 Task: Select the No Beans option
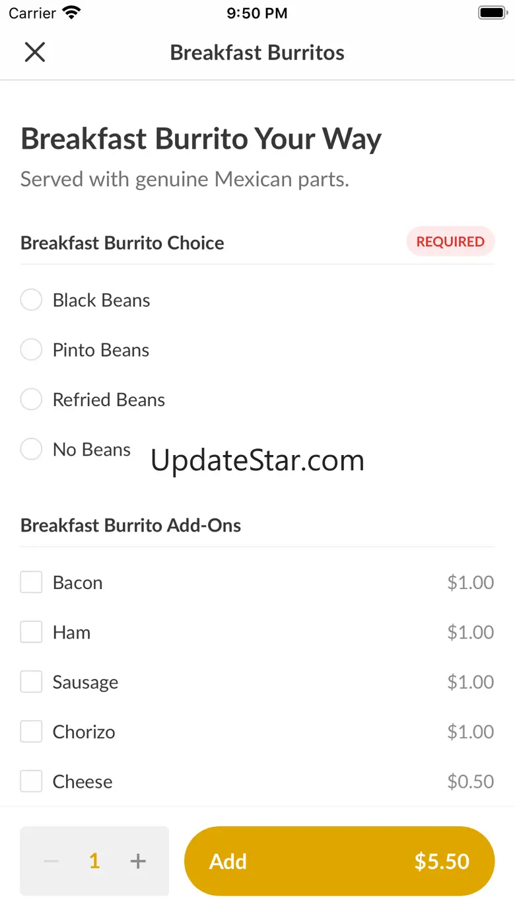[31, 450]
